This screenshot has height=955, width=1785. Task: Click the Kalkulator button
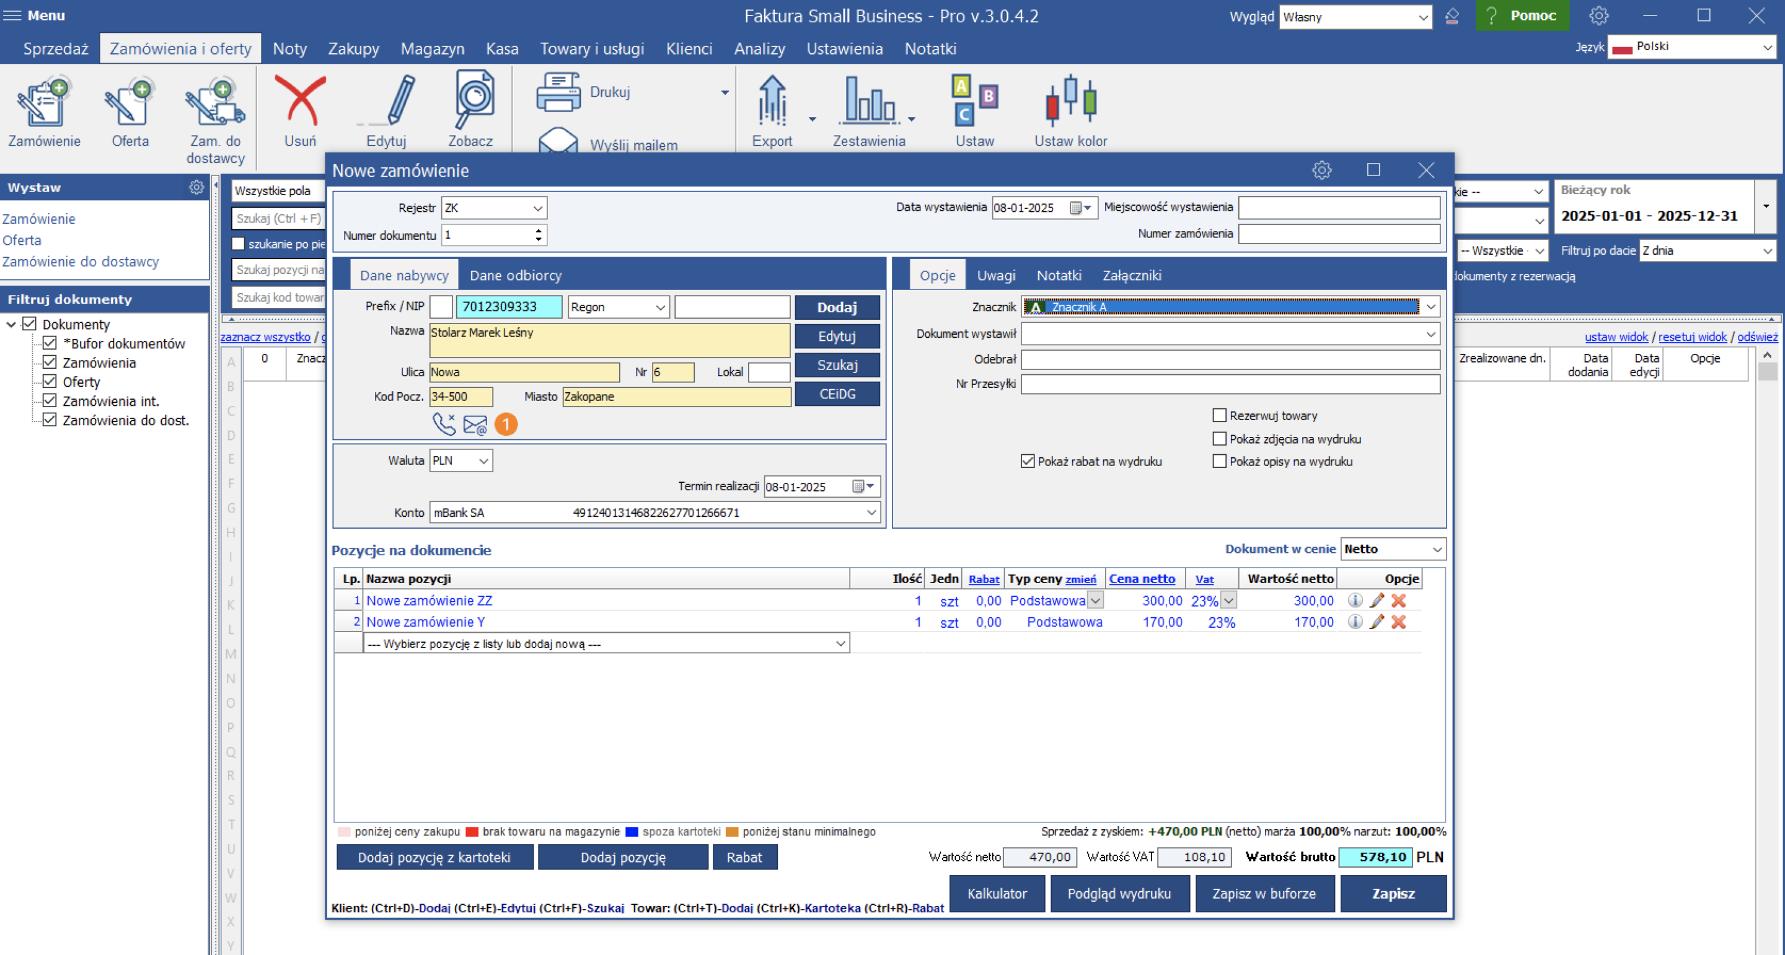click(997, 893)
